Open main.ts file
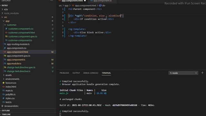 (x=9, y=91)
